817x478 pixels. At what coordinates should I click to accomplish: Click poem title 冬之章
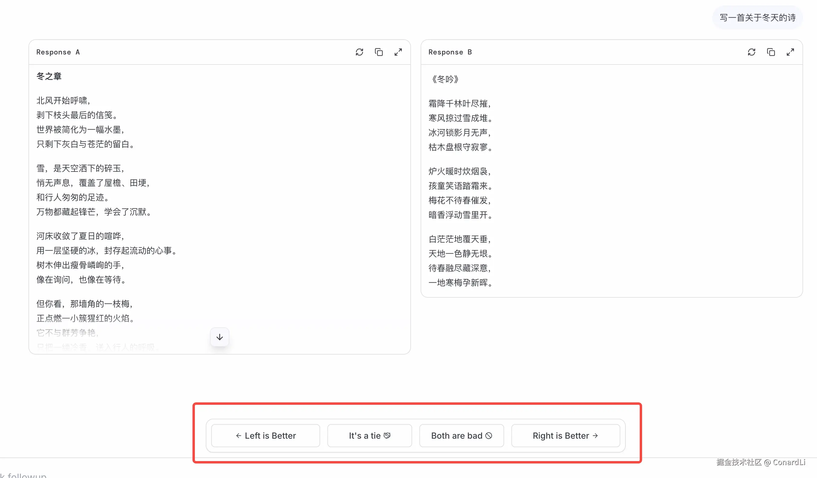[x=49, y=77]
